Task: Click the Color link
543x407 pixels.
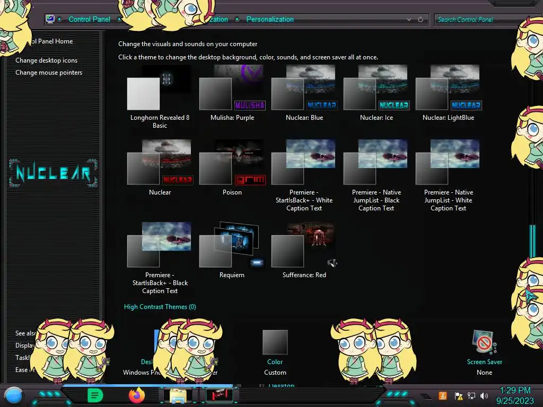Action: 275,361
